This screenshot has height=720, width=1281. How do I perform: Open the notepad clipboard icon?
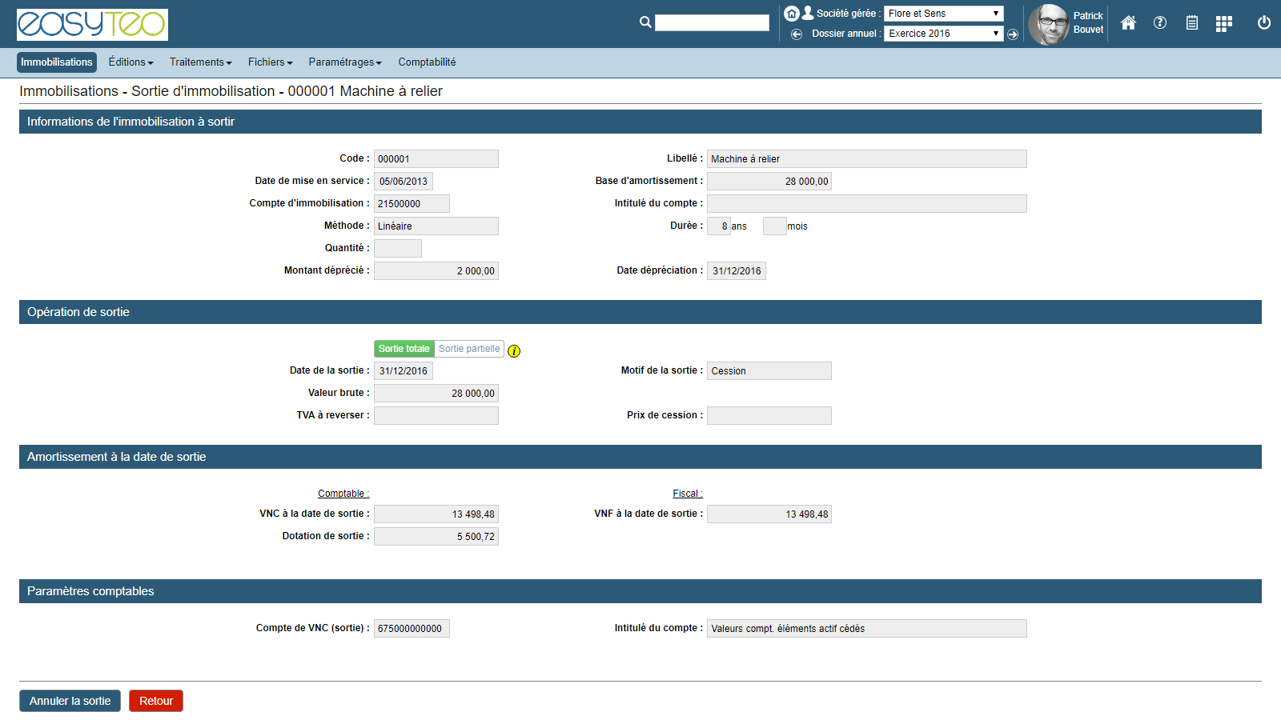click(1192, 23)
